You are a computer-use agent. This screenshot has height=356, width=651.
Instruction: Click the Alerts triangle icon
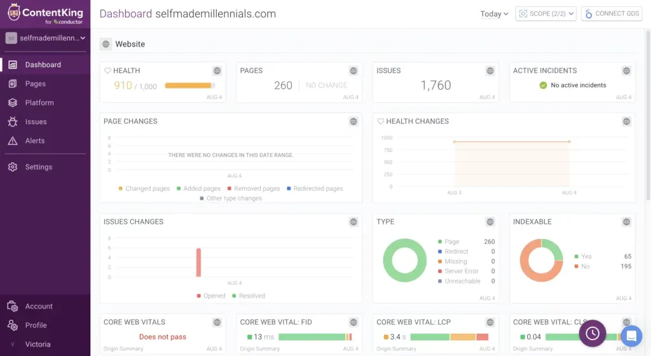(x=13, y=141)
